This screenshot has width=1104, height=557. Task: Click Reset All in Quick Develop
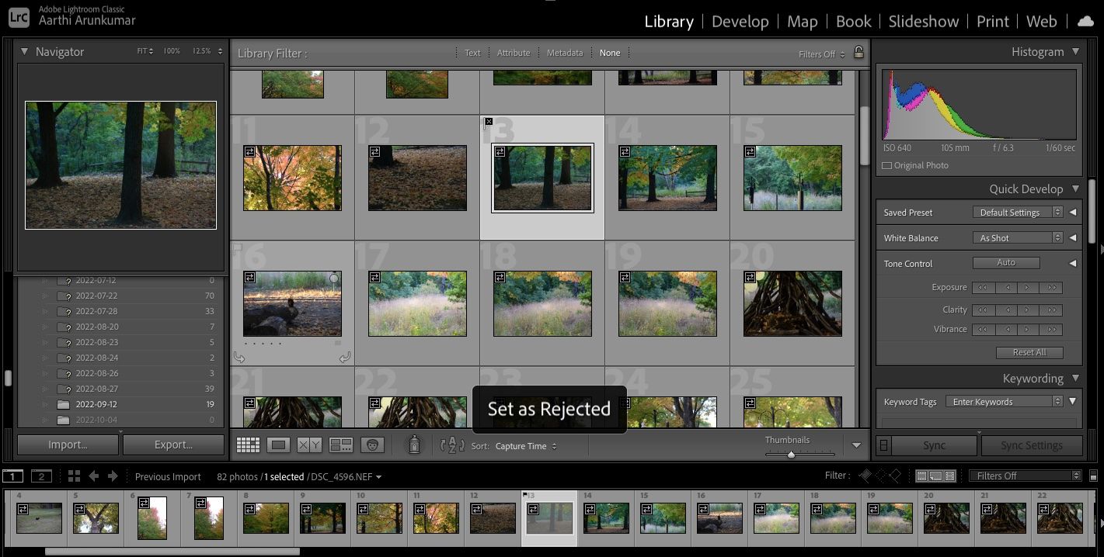1029,351
